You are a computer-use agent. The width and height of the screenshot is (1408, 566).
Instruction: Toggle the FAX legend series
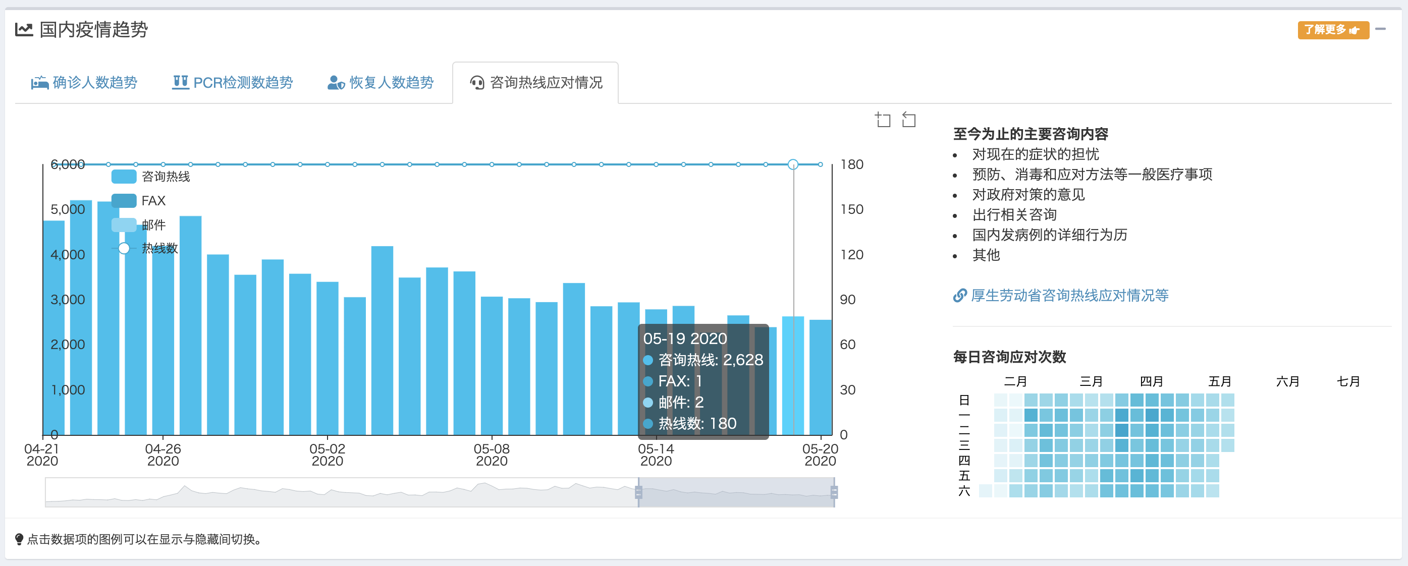pos(124,200)
